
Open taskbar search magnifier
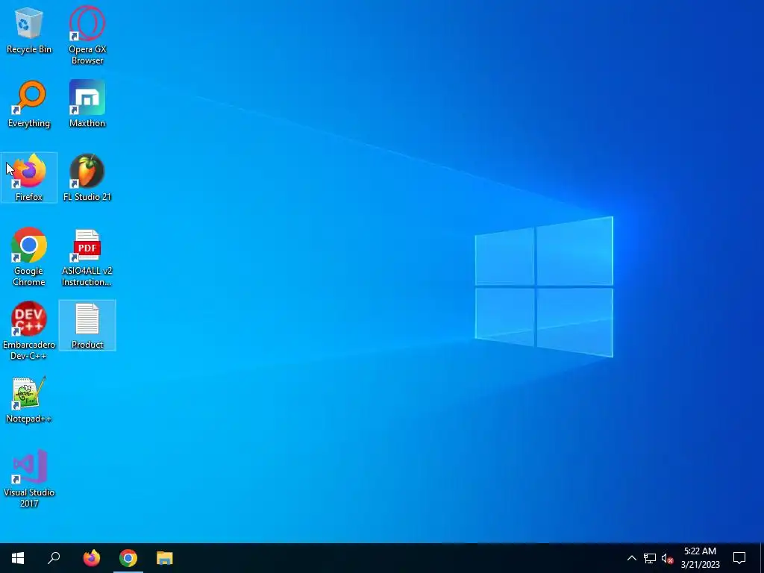(x=54, y=558)
